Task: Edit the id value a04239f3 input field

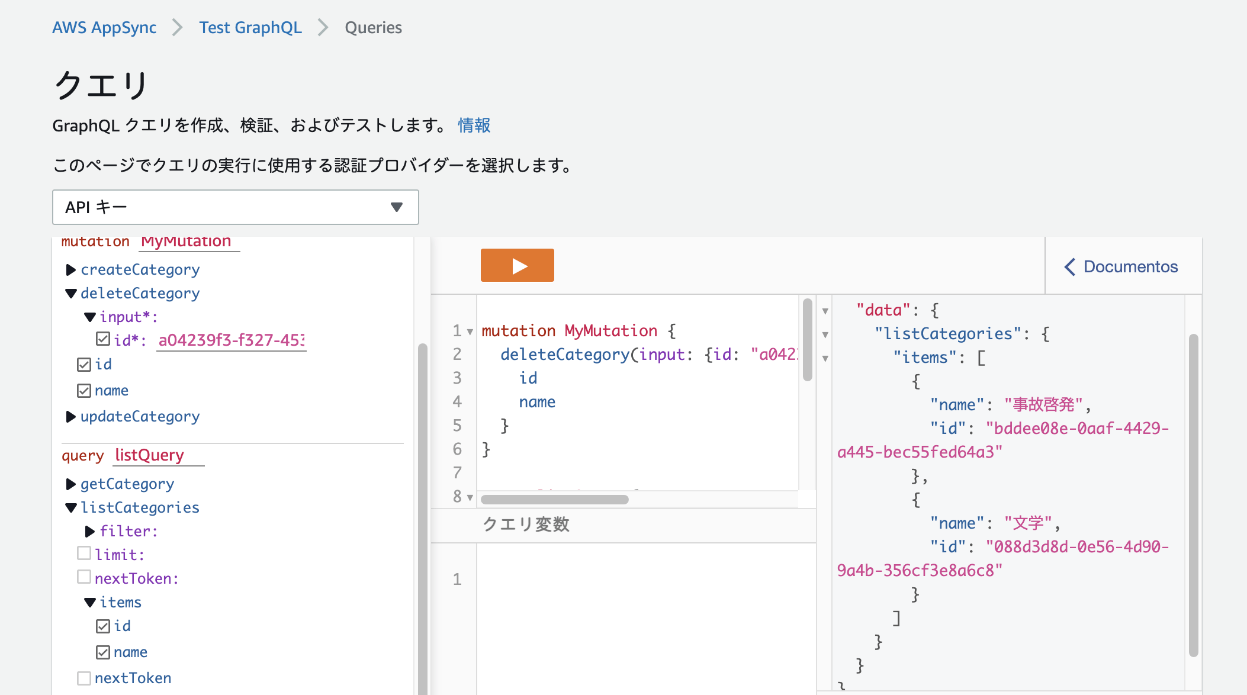Action: 232,340
